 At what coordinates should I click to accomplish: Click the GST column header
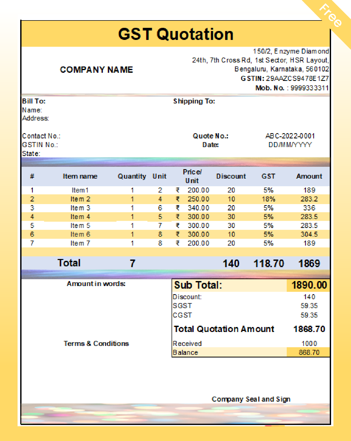click(x=268, y=176)
